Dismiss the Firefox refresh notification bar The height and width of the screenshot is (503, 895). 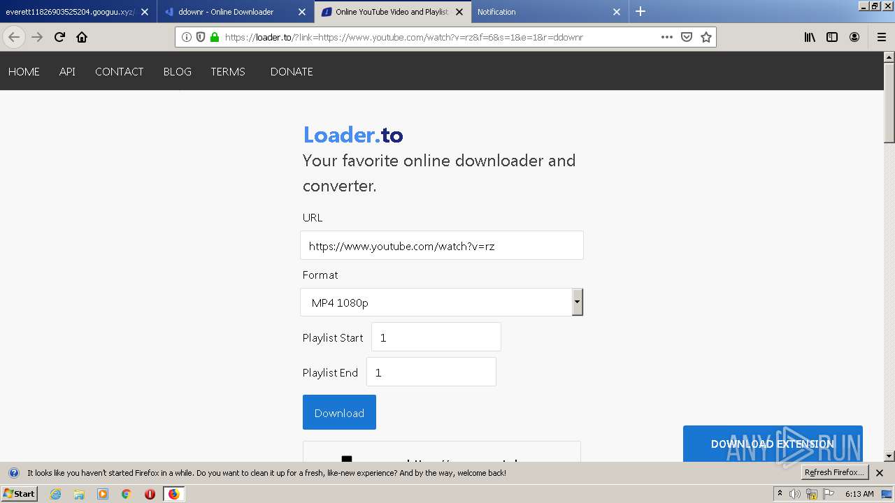pos(880,473)
